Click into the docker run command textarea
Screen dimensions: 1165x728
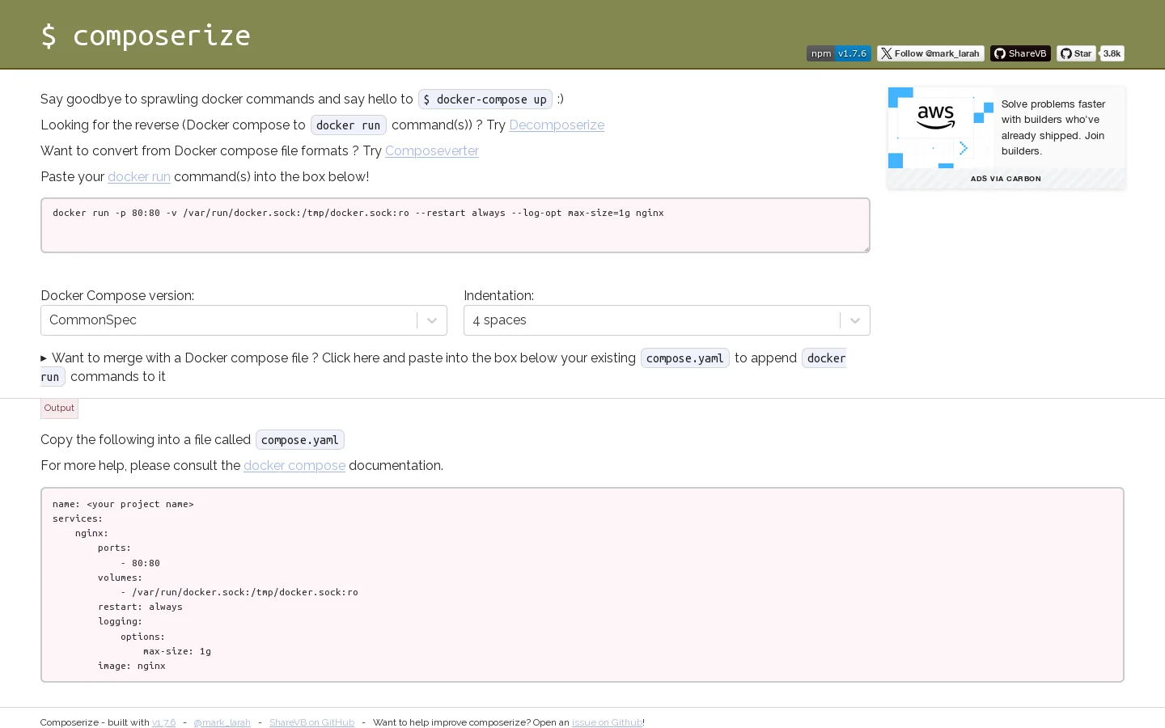[455, 225]
